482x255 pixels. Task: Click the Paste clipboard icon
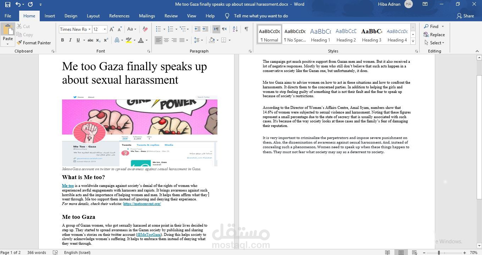8,30
